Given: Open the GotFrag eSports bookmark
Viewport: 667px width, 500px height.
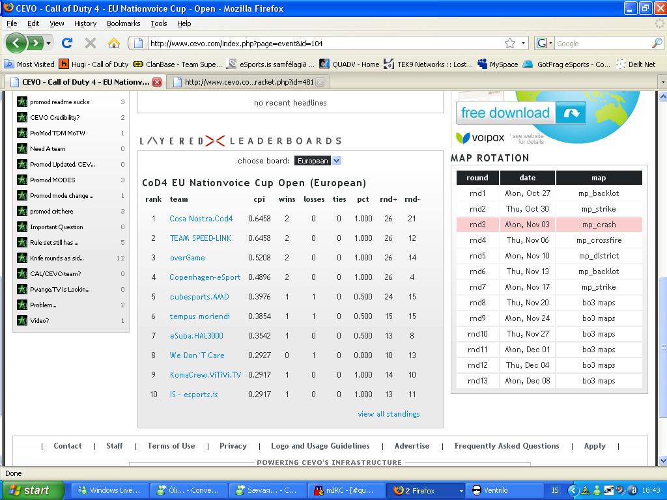Looking at the screenshot, I should coord(567,64).
